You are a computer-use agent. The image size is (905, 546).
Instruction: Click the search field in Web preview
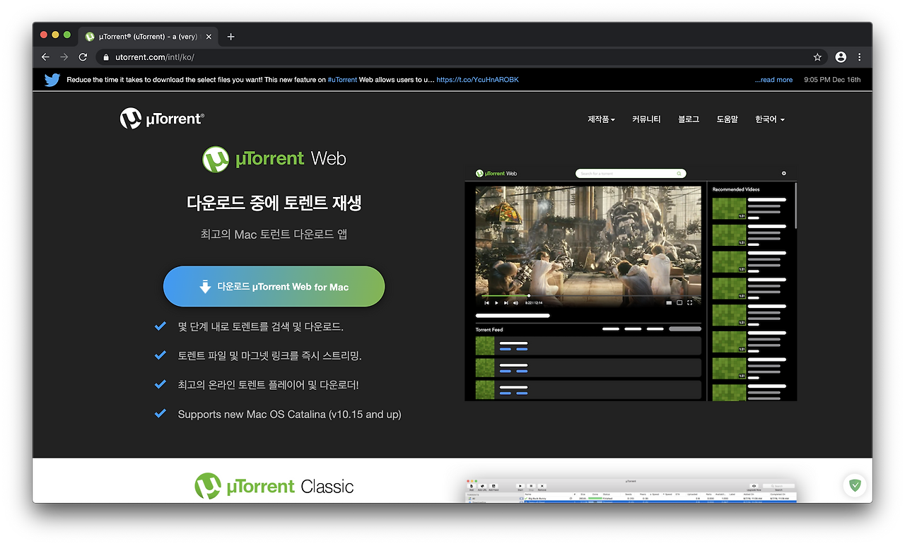[x=631, y=173]
